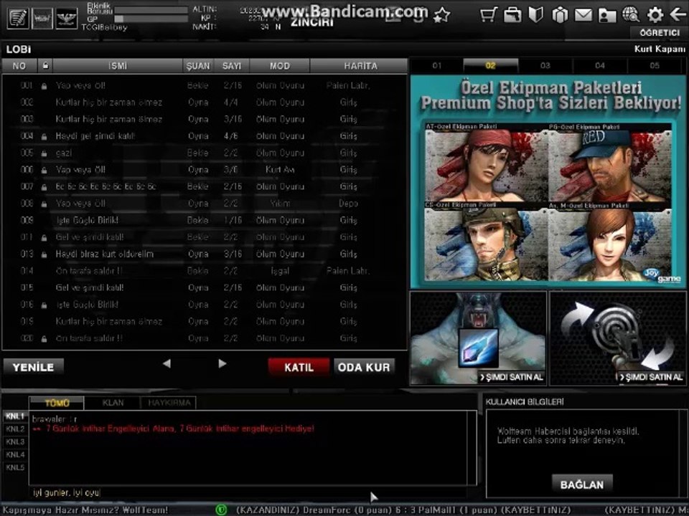The height and width of the screenshot is (516, 689).
Task: Select room 007 '6c 6c 6c' row
Action: click(x=205, y=186)
